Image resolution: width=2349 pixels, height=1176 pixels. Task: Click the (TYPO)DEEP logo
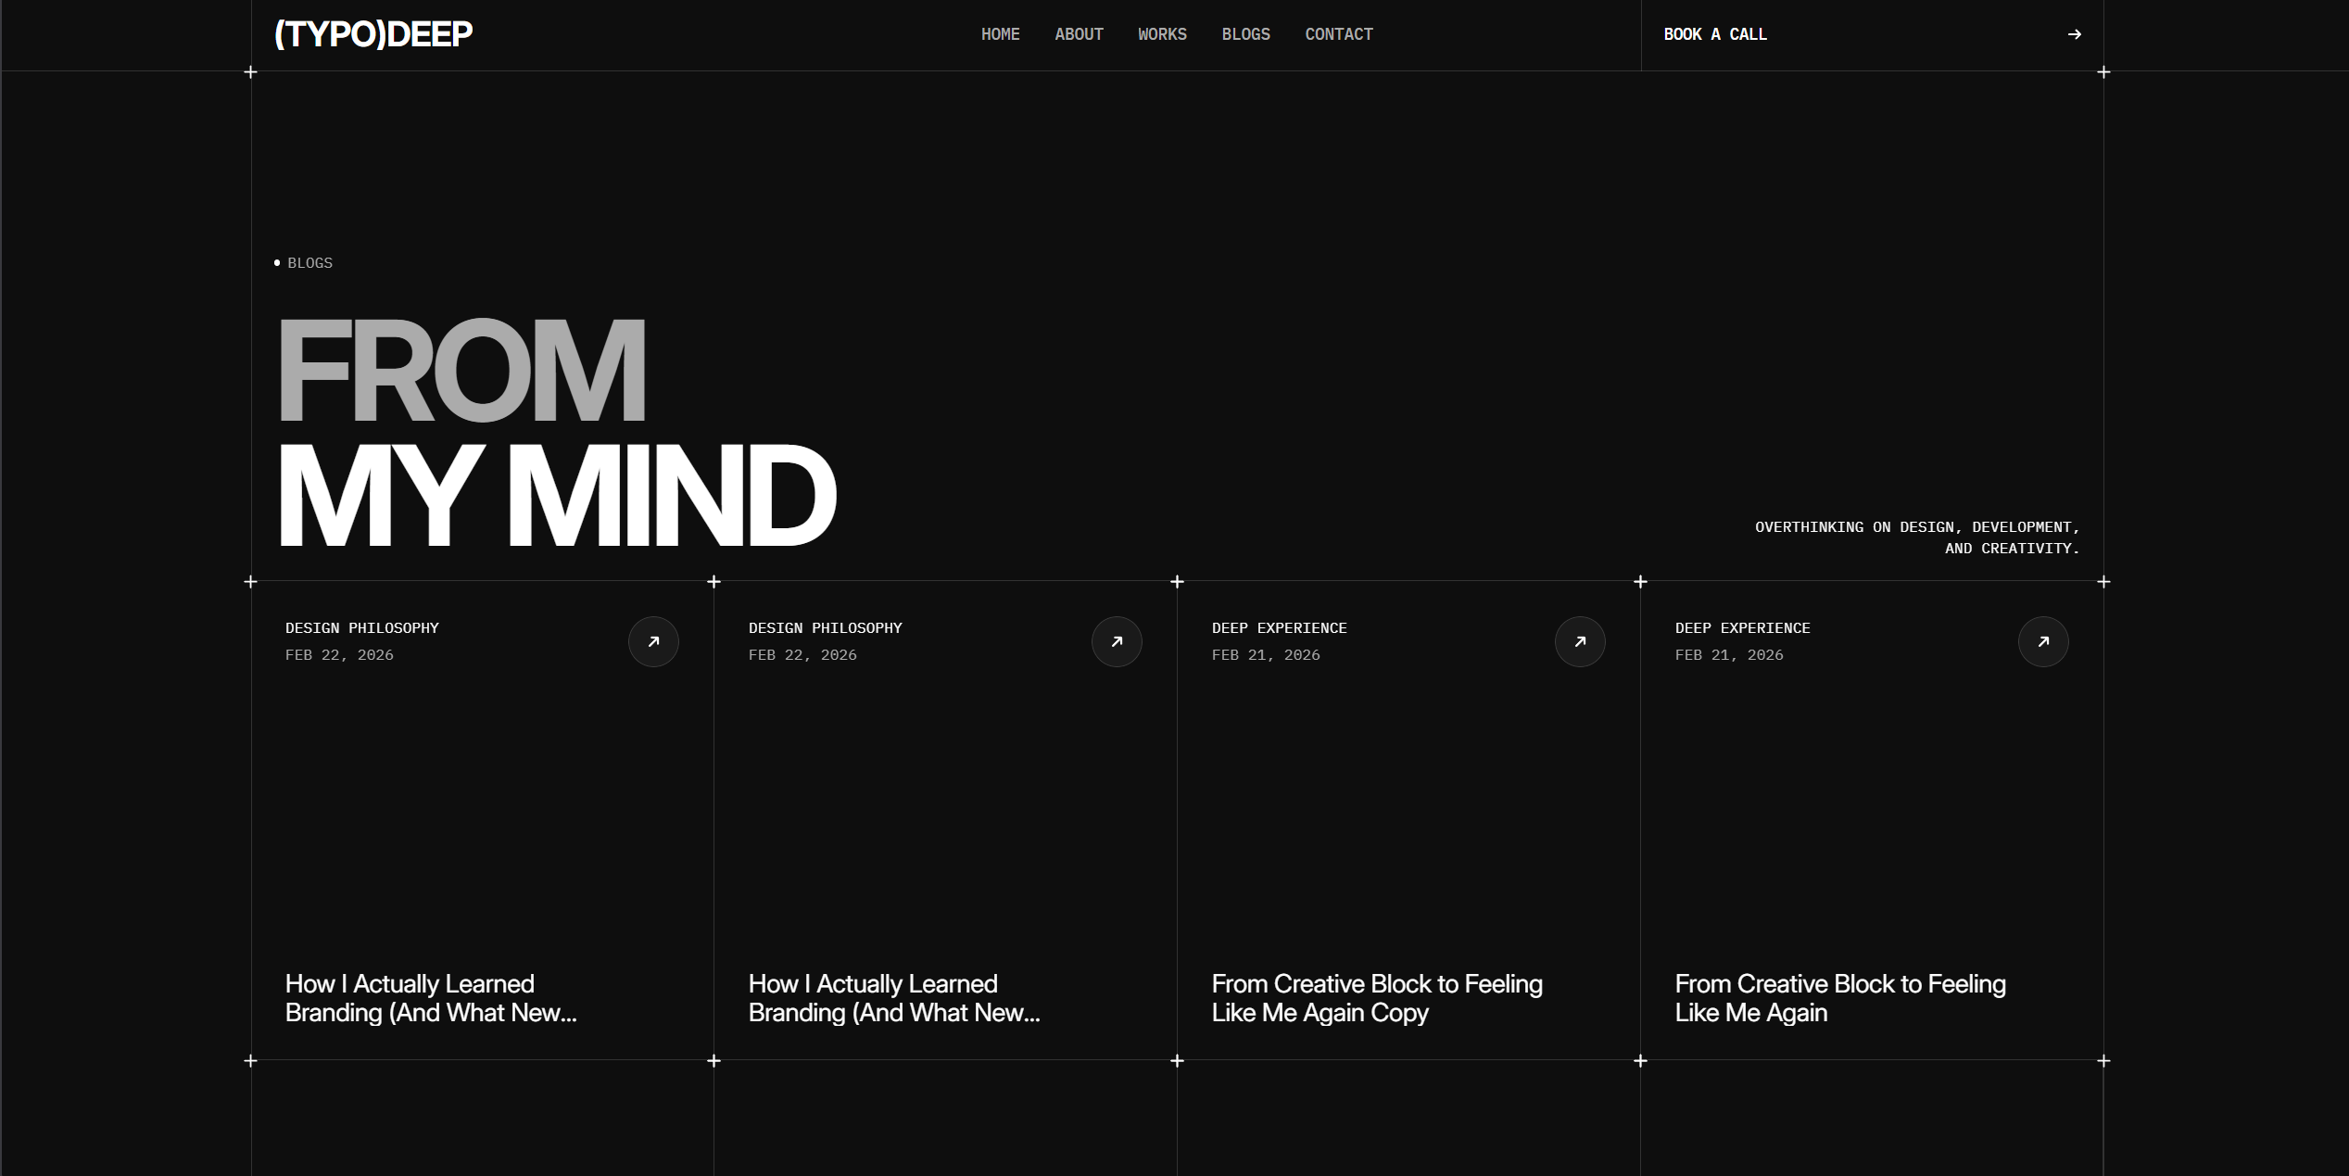pos(373,34)
